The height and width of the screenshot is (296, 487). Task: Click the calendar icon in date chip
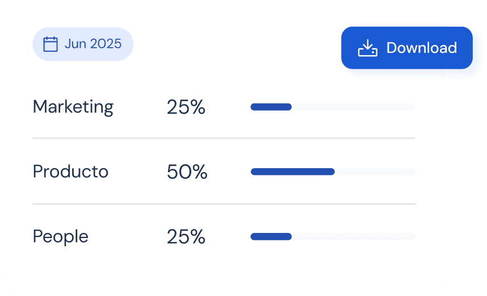(x=51, y=44)
